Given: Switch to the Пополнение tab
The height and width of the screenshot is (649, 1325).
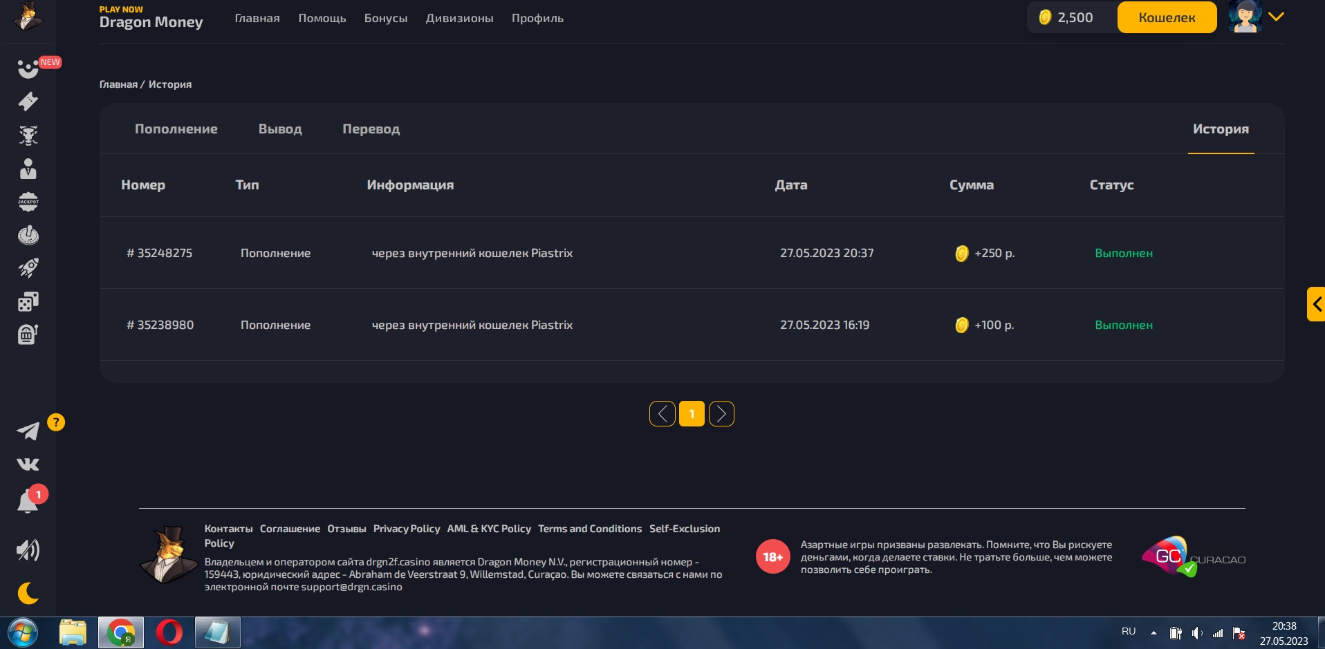Looking at the screenshot, I should click(176, 129).
